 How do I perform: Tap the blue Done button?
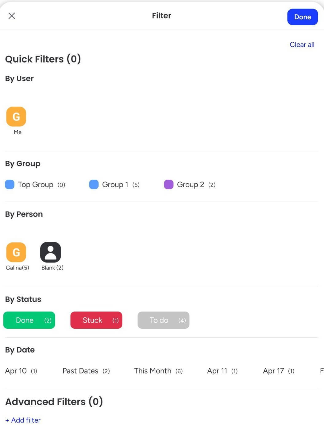(302, 17)
